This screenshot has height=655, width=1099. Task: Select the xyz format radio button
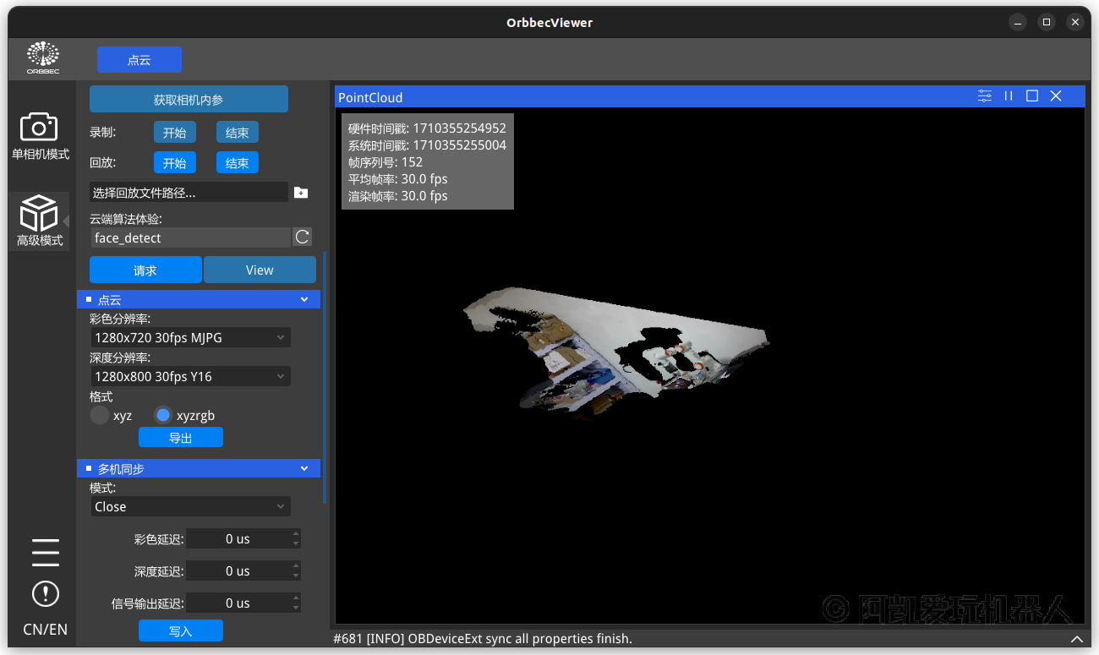point(100,415)
